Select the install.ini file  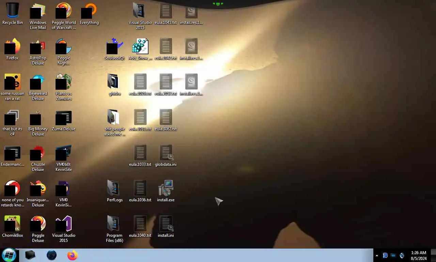pos(166,227)
